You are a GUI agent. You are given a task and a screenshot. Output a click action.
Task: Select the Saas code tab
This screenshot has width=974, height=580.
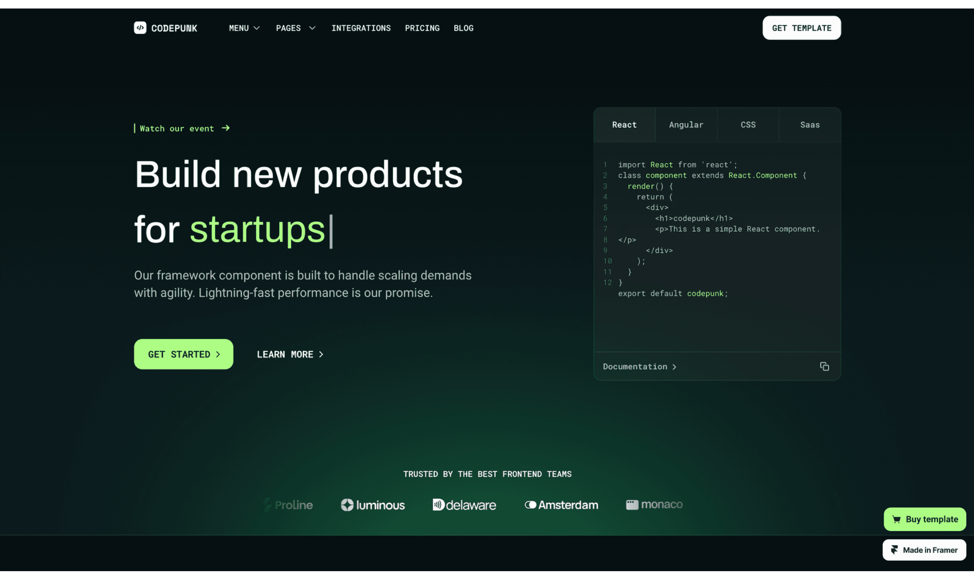[x=810, y=125]
